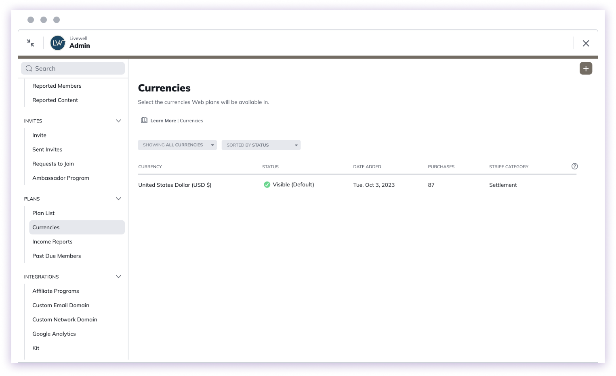Viewport: 616px width, 376px height.
Task: Click inside the Search field
Action: click(73, 68)
